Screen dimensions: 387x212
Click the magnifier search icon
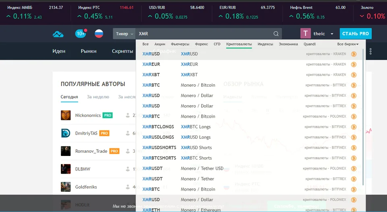coord(276,34)
